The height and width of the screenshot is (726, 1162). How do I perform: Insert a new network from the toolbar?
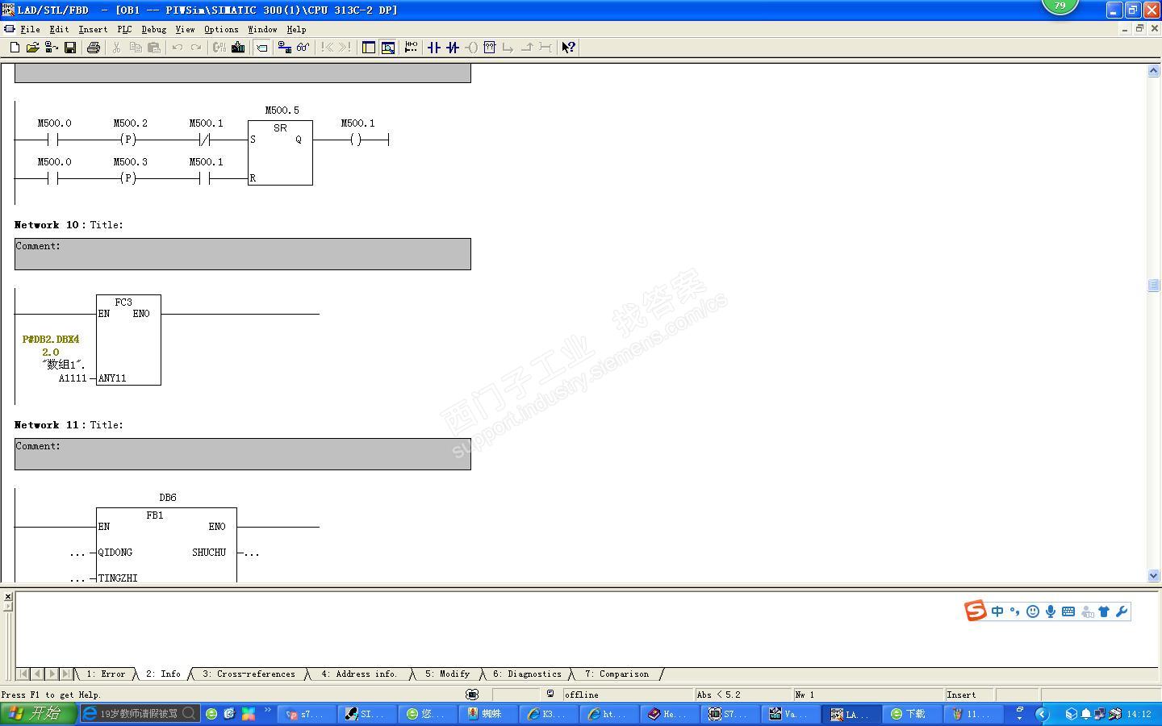411,48
